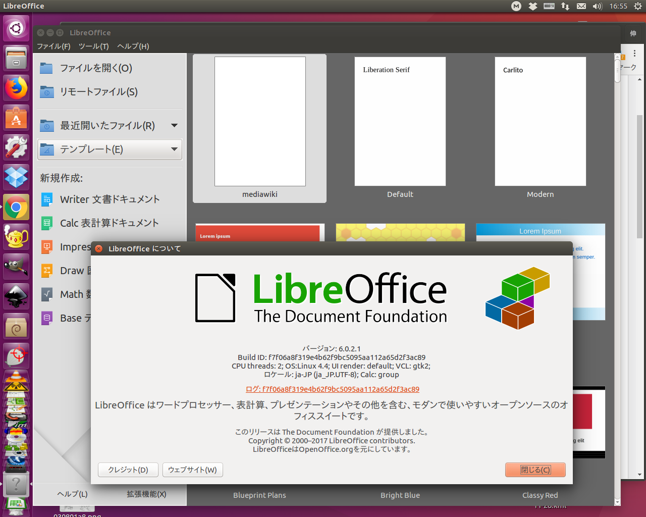The height and width of the screenshot is (517, 646).
Task: Click the Bright Blue template label
Action: click(x=400, y=495)
